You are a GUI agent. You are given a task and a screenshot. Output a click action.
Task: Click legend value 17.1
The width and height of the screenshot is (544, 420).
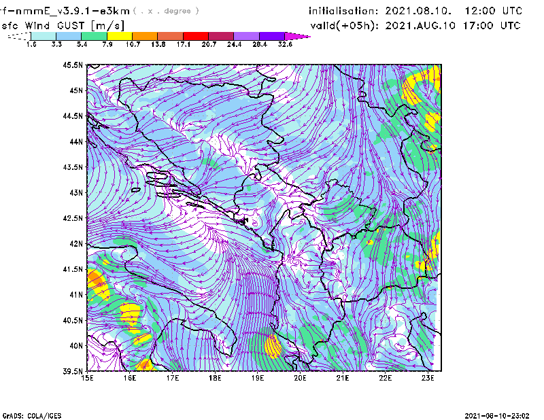(184, 44)
